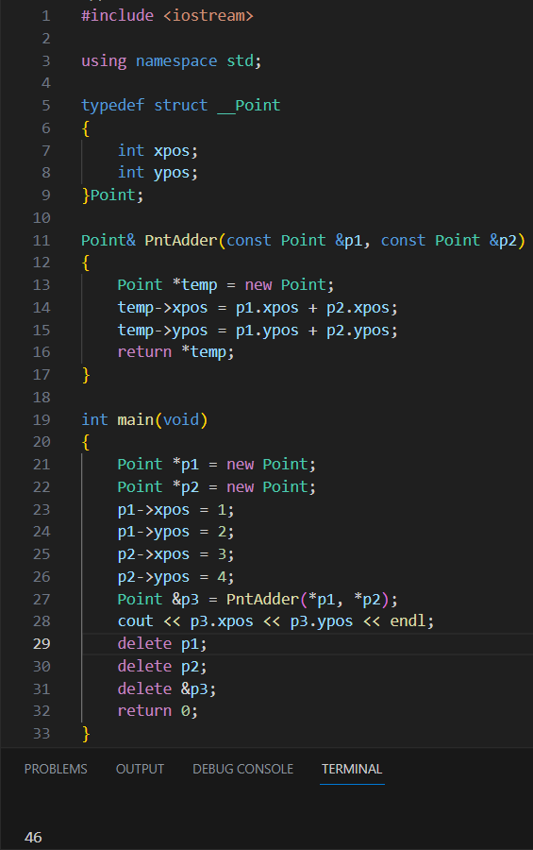Image resolution: width=533 pixels, height=850 pixels.
Task: Click line number 33 in the gutter
Action: click(x=42, y=734)
